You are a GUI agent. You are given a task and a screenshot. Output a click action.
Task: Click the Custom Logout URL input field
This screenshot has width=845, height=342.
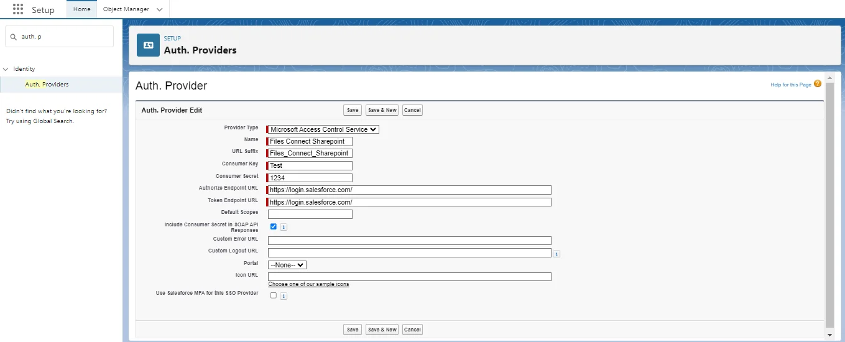[409, 252]
